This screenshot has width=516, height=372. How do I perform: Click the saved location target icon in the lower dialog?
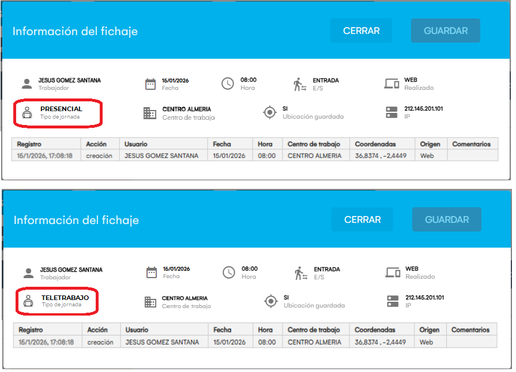271,301
